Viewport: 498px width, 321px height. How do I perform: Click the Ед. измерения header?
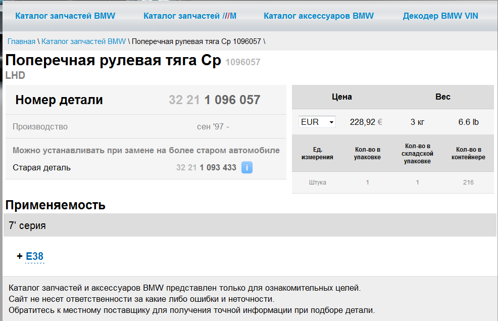click(317, 153)
